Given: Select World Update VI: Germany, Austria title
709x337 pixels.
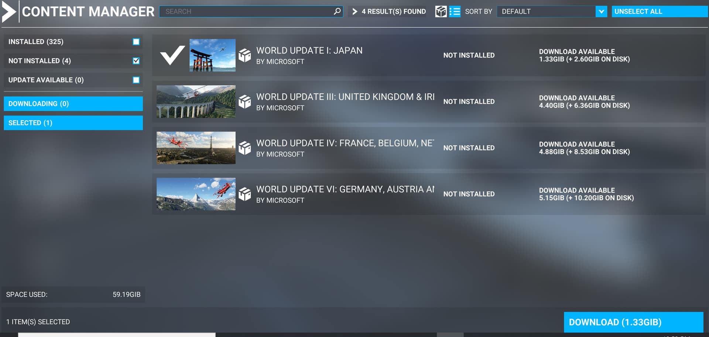Looking at the screenshot, I should click(x=345, y=189).
